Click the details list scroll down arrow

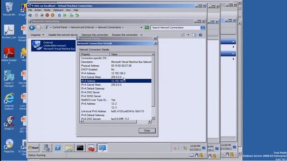point(153,118)
